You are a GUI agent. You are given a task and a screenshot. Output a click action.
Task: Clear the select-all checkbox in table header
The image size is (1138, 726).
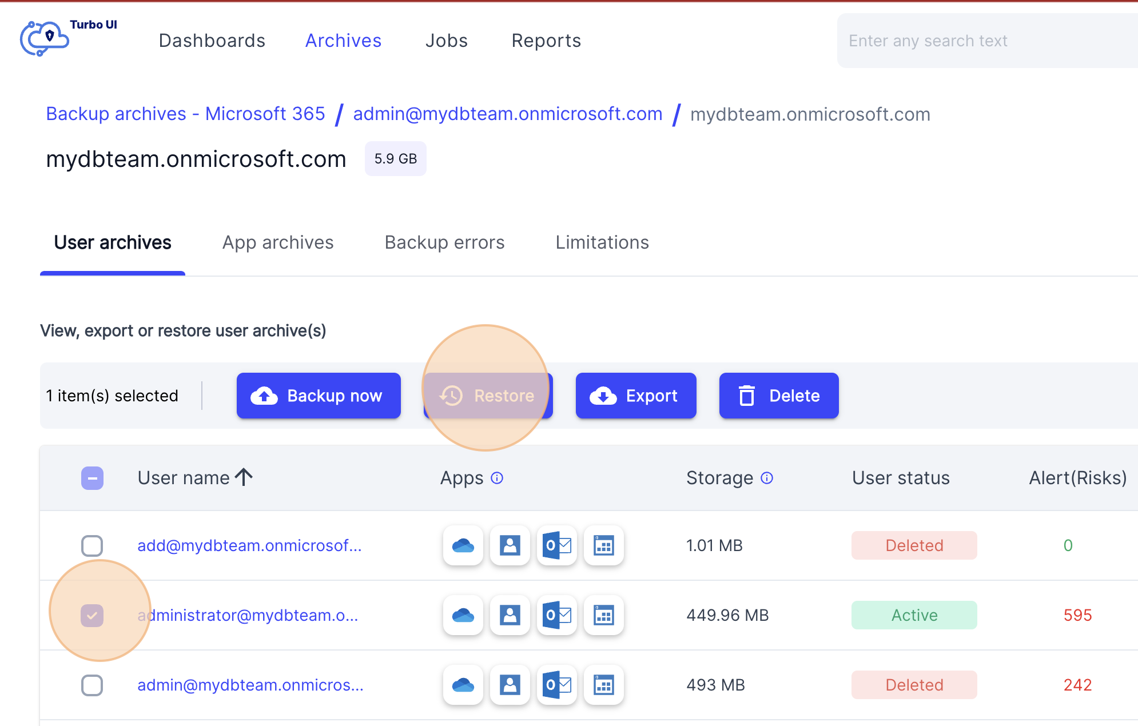[92, 478]
